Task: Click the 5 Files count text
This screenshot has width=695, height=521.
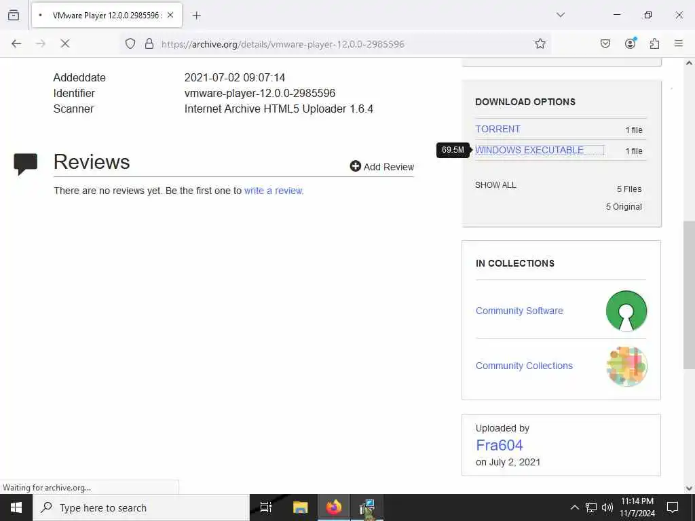Action: [629, 189]
